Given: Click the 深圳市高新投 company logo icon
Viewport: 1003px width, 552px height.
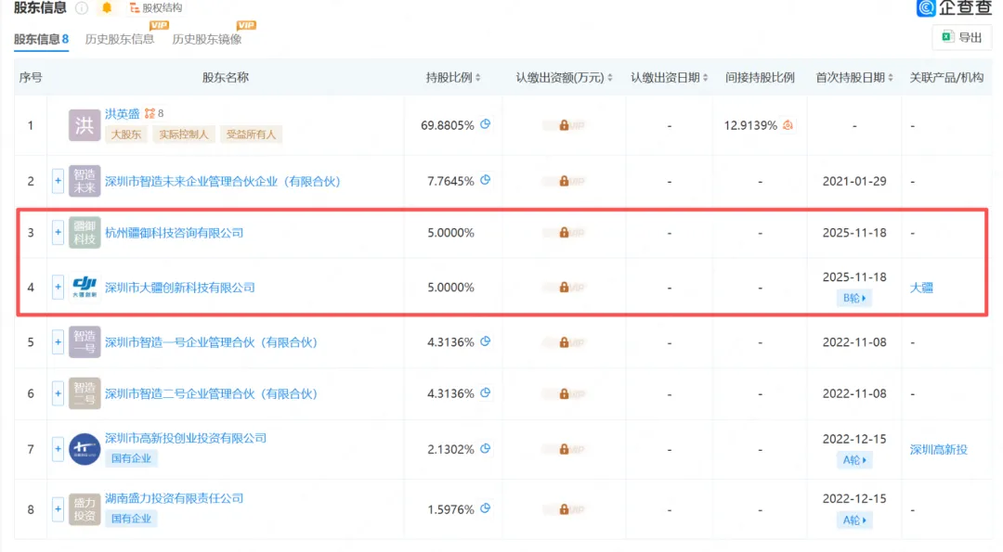Looking at the screenshot, I should tap(85, 449).
